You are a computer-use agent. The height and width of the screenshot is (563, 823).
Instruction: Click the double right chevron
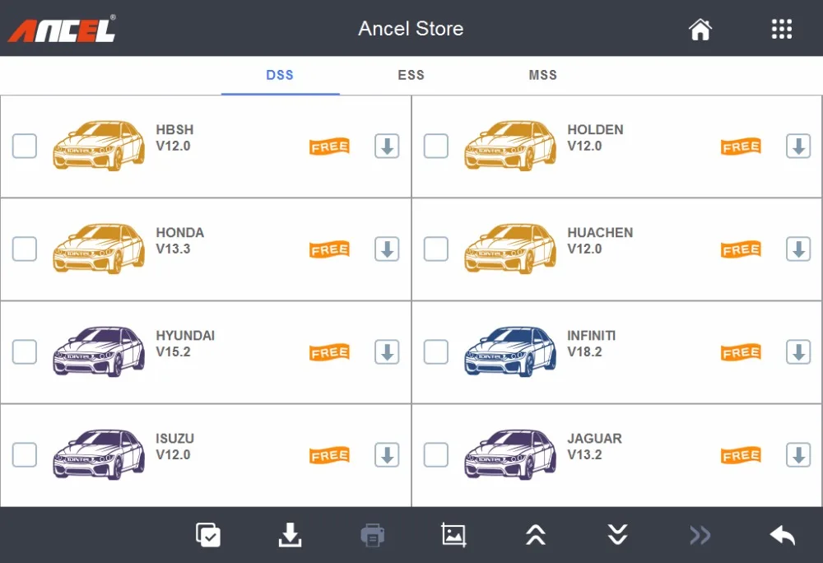point(700,535)
